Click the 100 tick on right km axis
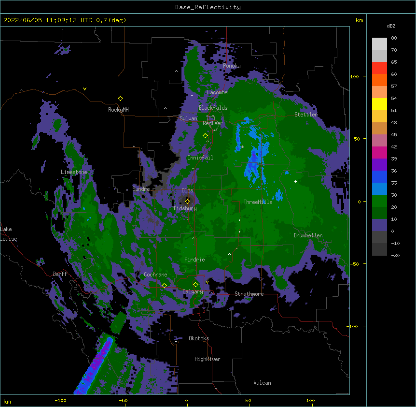The width and height of the screenshot is (416, 407). pyautogui.click(x=354, y=76)
